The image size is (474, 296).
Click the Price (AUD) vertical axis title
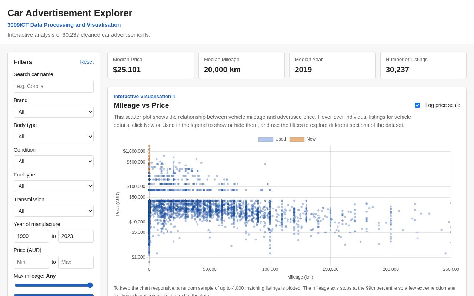118,204
